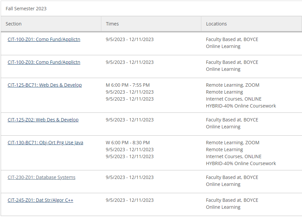Open CIT-130-BC71 Obj-Ort Prg Use Java link
The image size is (302, 218).
(45, 143)
